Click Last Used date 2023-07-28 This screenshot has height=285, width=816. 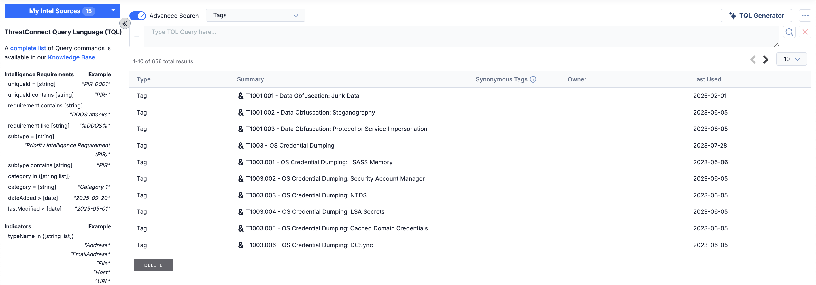click(x=710, y=146)
